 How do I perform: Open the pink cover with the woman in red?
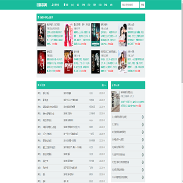[69, 35]
